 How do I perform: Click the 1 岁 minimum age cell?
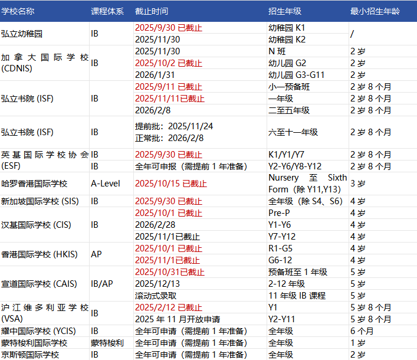click(383, 343)
